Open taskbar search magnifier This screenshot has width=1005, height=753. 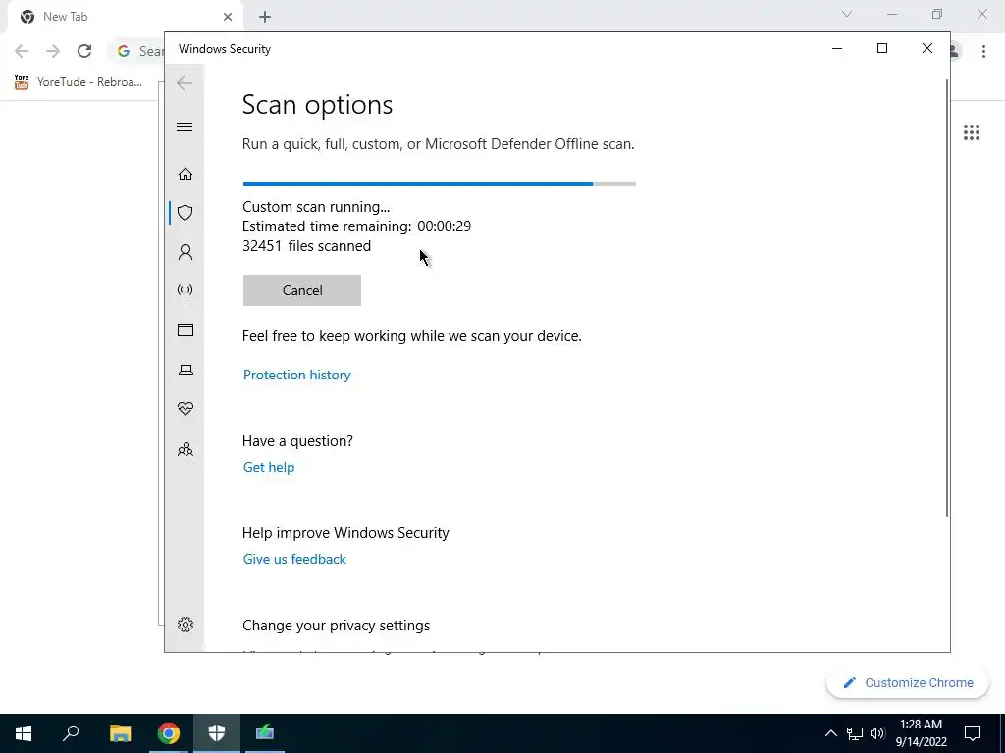[x=71, y=733]
